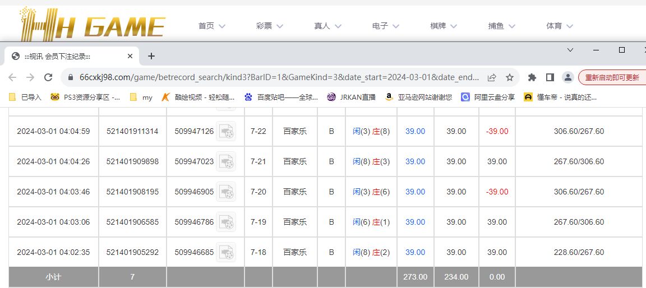Image resolution: width=646 pixels, height=288 pixels.
Task: Open the 百度贴吧 bookmark
Action: pos(281,97)
